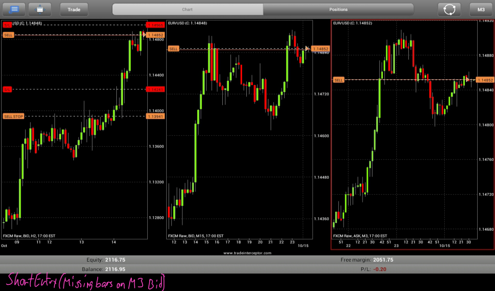The image size is (495, 291).
Task: Click the 1.14880 axis label in M3 chart
Action: 486,55
